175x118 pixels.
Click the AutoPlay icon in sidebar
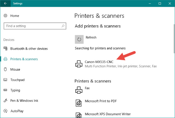5,111
